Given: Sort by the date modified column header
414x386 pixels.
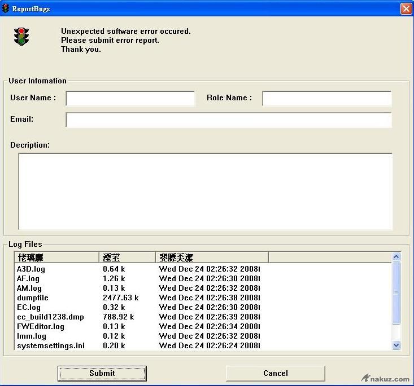Looking at the screenshot, I should click(212, 258).
